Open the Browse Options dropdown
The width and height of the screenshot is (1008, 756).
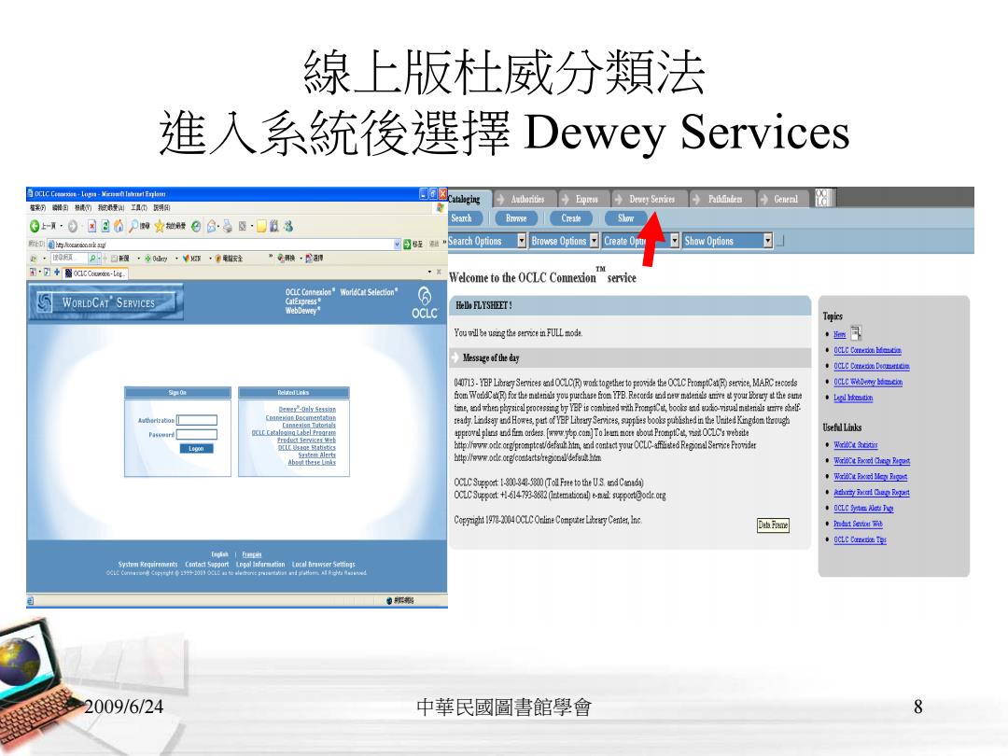pyautogui.click(x=565, y=241)
